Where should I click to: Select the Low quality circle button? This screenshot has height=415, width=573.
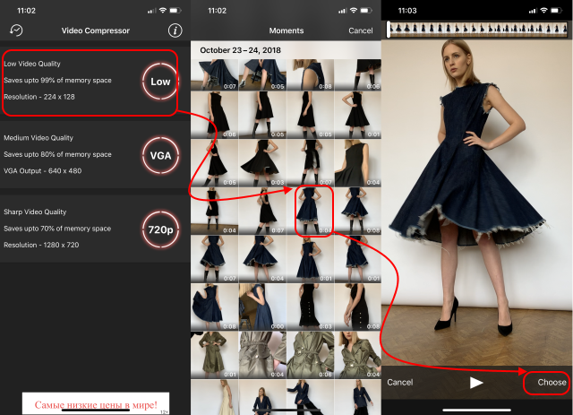coord(160,82)
